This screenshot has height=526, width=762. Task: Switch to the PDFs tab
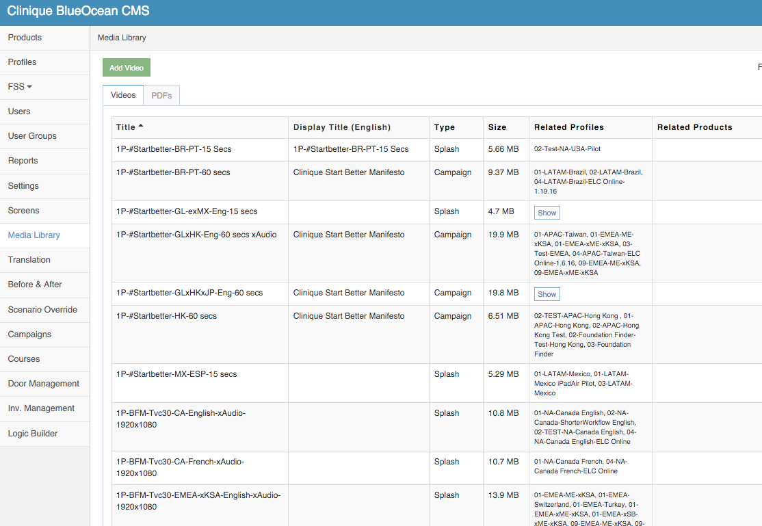coord(161,96)
